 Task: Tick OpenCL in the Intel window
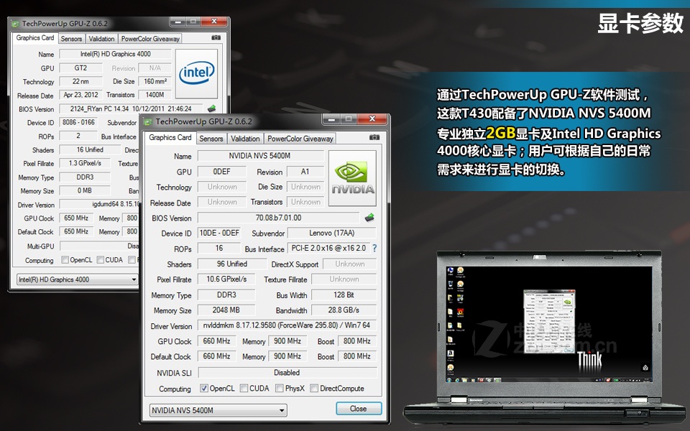pos(65,260)
